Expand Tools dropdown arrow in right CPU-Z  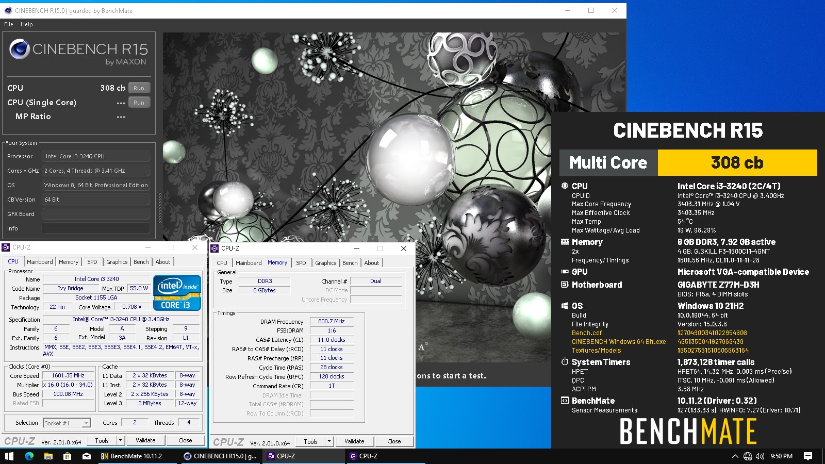pyautogui.click(x=329, y=442)
